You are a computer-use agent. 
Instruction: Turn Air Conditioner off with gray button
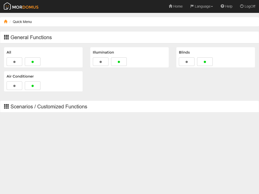tap(14, 86)
